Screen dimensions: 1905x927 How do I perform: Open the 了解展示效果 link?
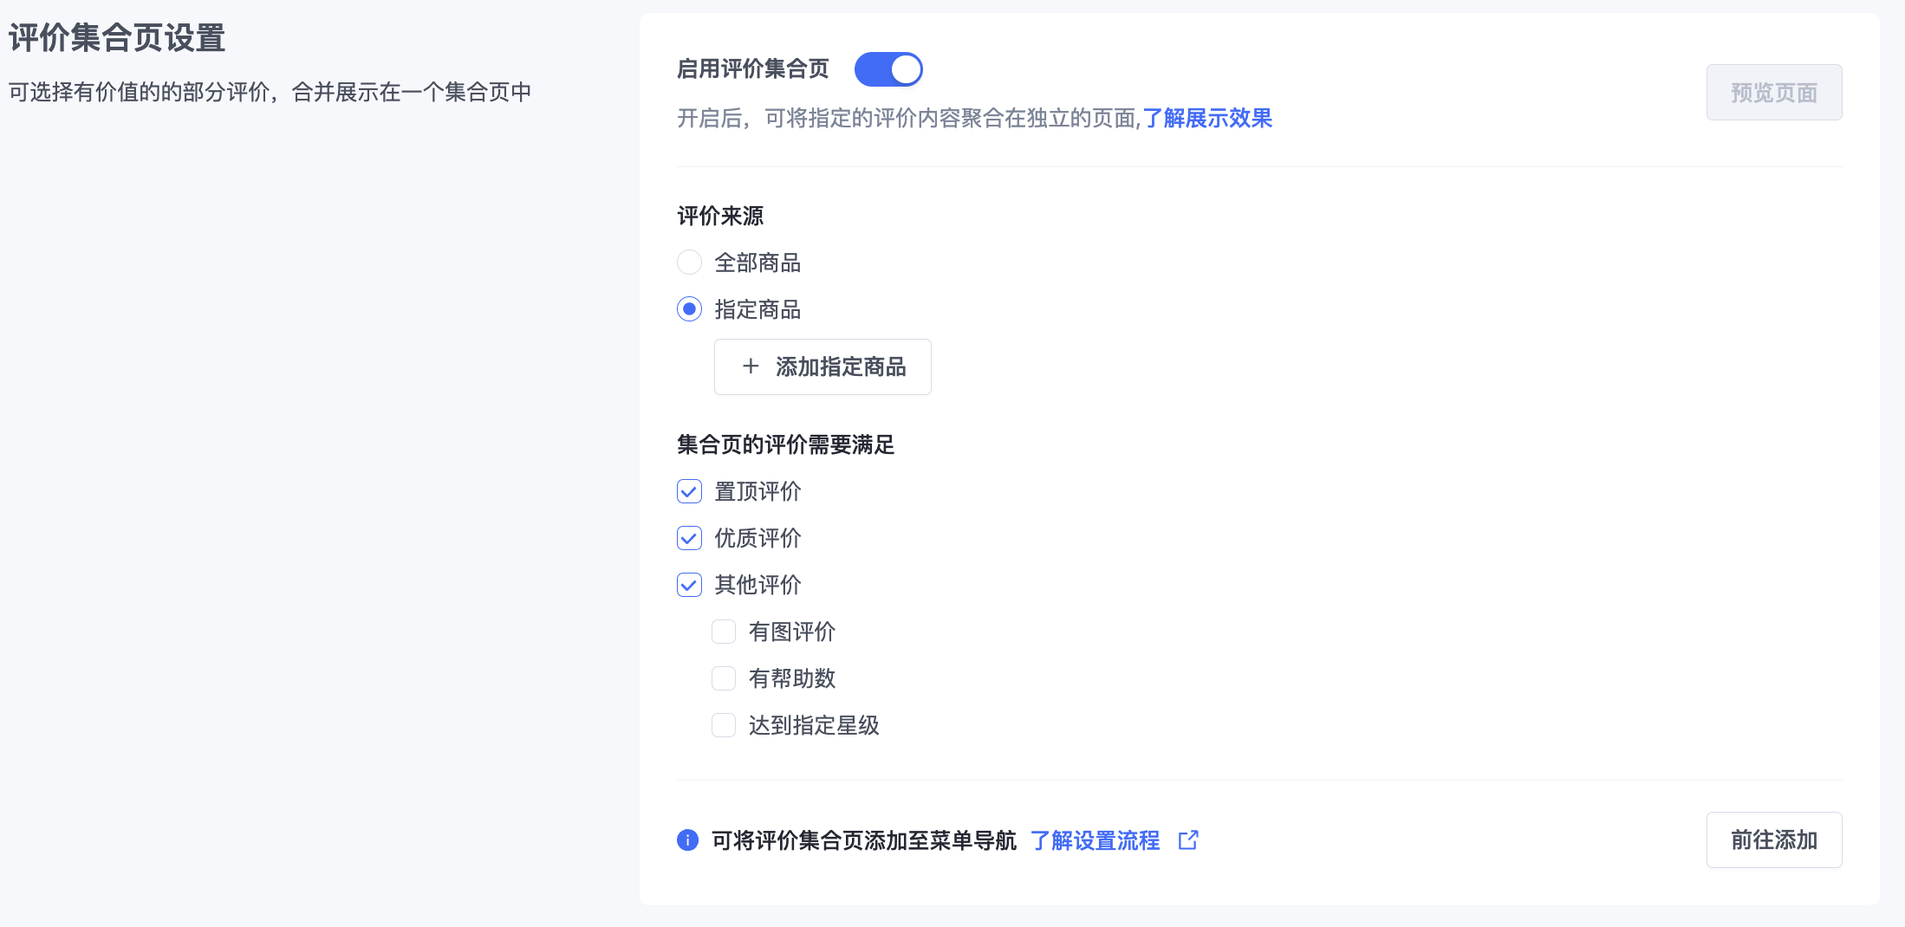pos(1207,118)
